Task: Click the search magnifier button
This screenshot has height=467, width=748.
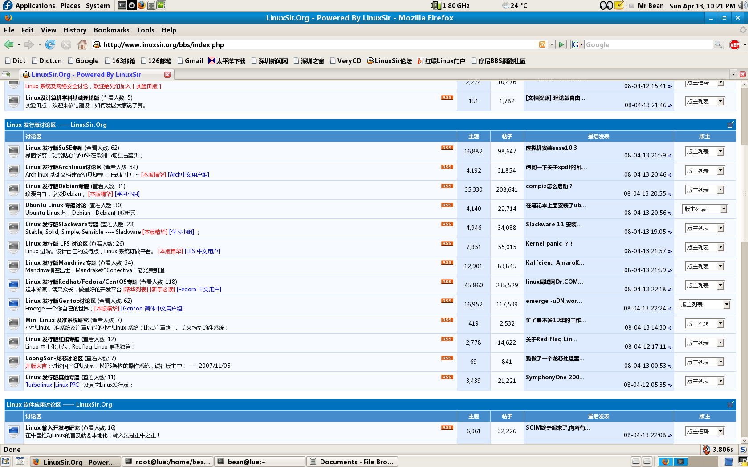Action: (x=718, y=44)
